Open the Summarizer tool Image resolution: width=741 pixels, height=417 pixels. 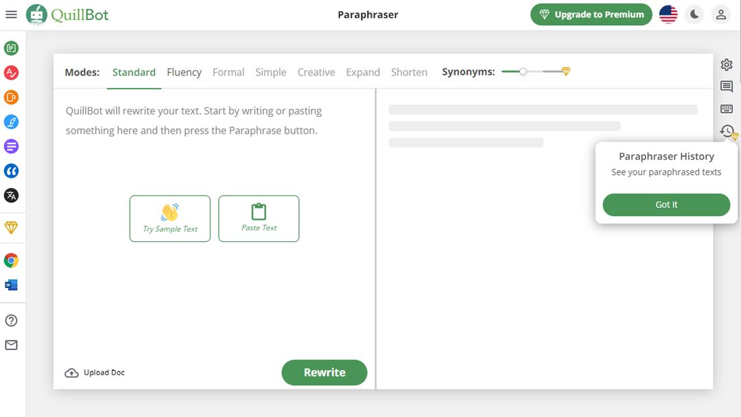11,146
